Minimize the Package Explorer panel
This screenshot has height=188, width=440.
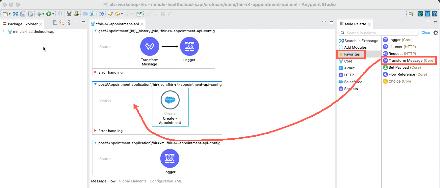click(x=76, y=22)
